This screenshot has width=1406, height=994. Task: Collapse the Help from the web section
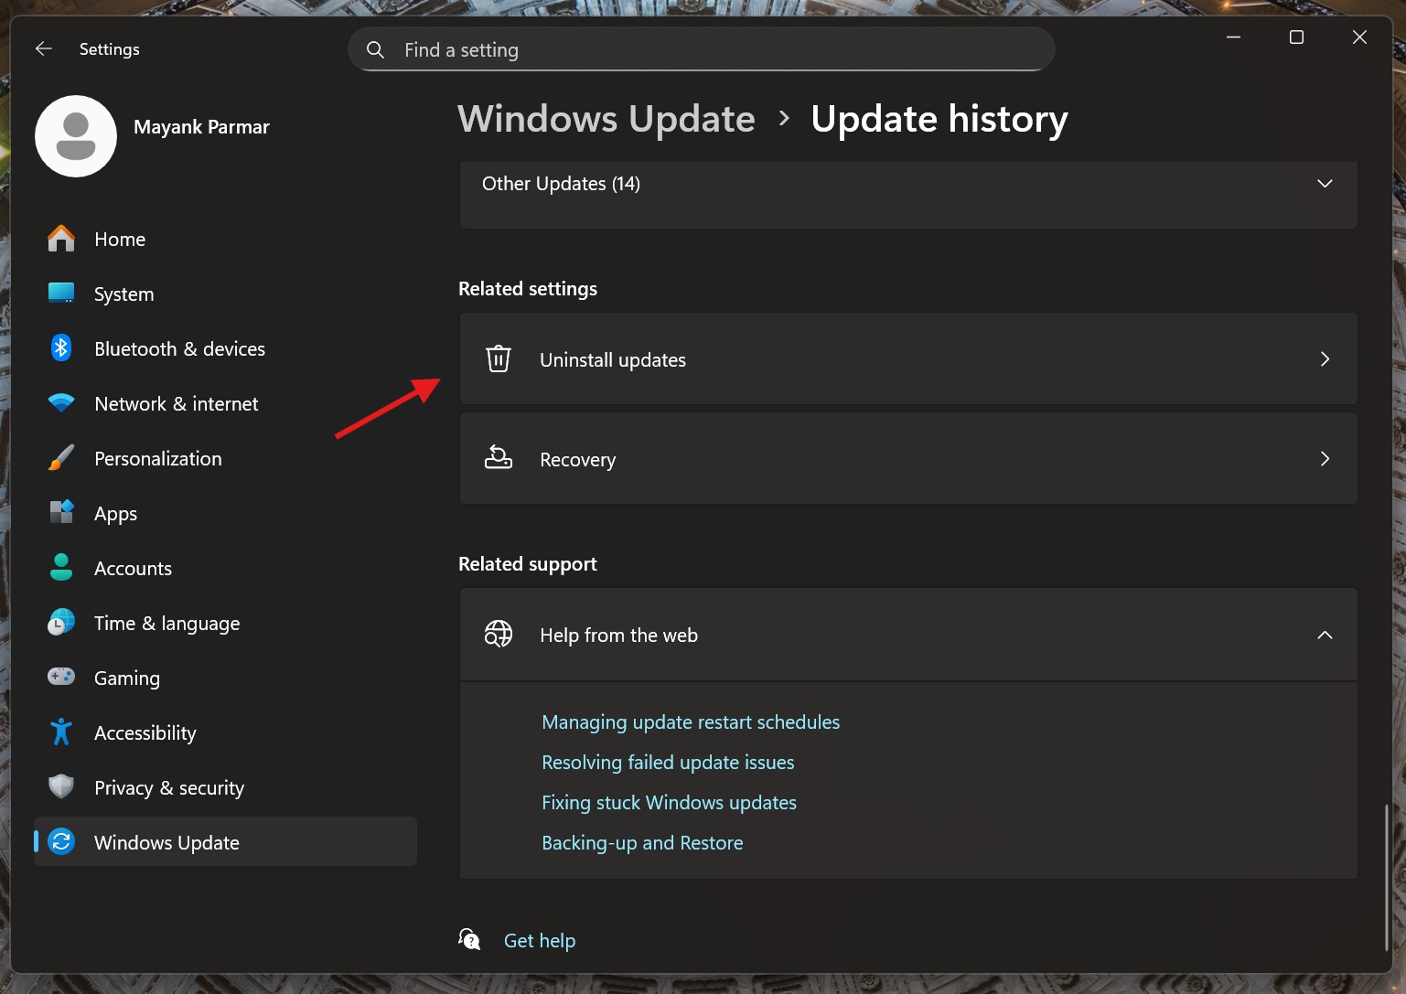tap(1324, 634)
